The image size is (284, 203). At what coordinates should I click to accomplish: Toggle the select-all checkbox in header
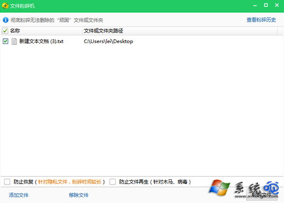[x=5, y=31]
